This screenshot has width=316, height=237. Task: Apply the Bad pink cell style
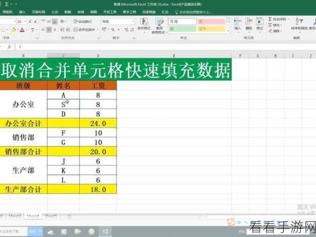click(x=211, y=22)
